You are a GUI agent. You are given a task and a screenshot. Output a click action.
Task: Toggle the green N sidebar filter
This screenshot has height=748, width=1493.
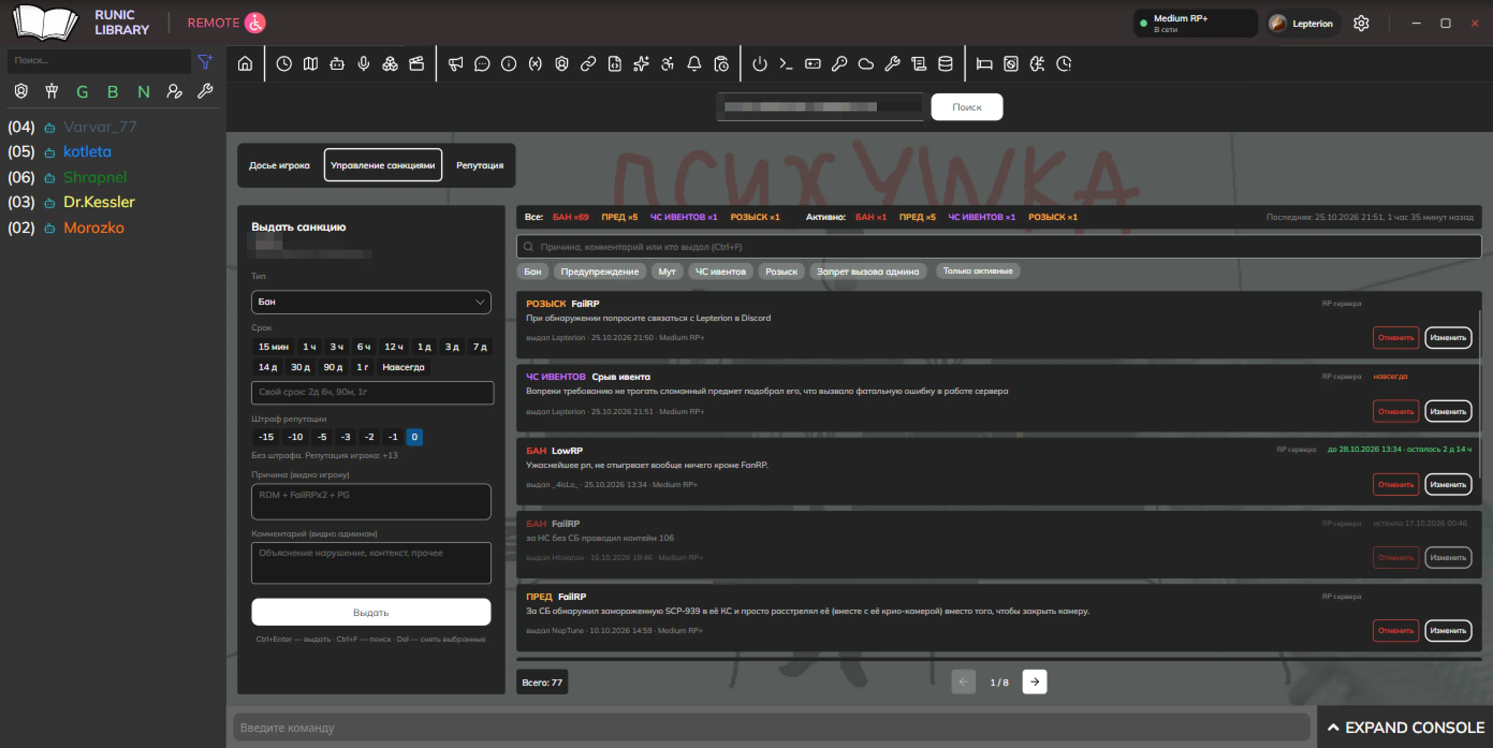pyautogui.click(x=143, y=92)
